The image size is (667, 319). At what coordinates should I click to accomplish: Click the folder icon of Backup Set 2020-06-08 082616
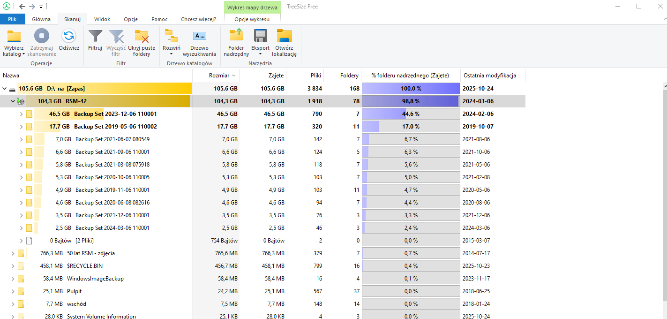click(x=29, y=202)
